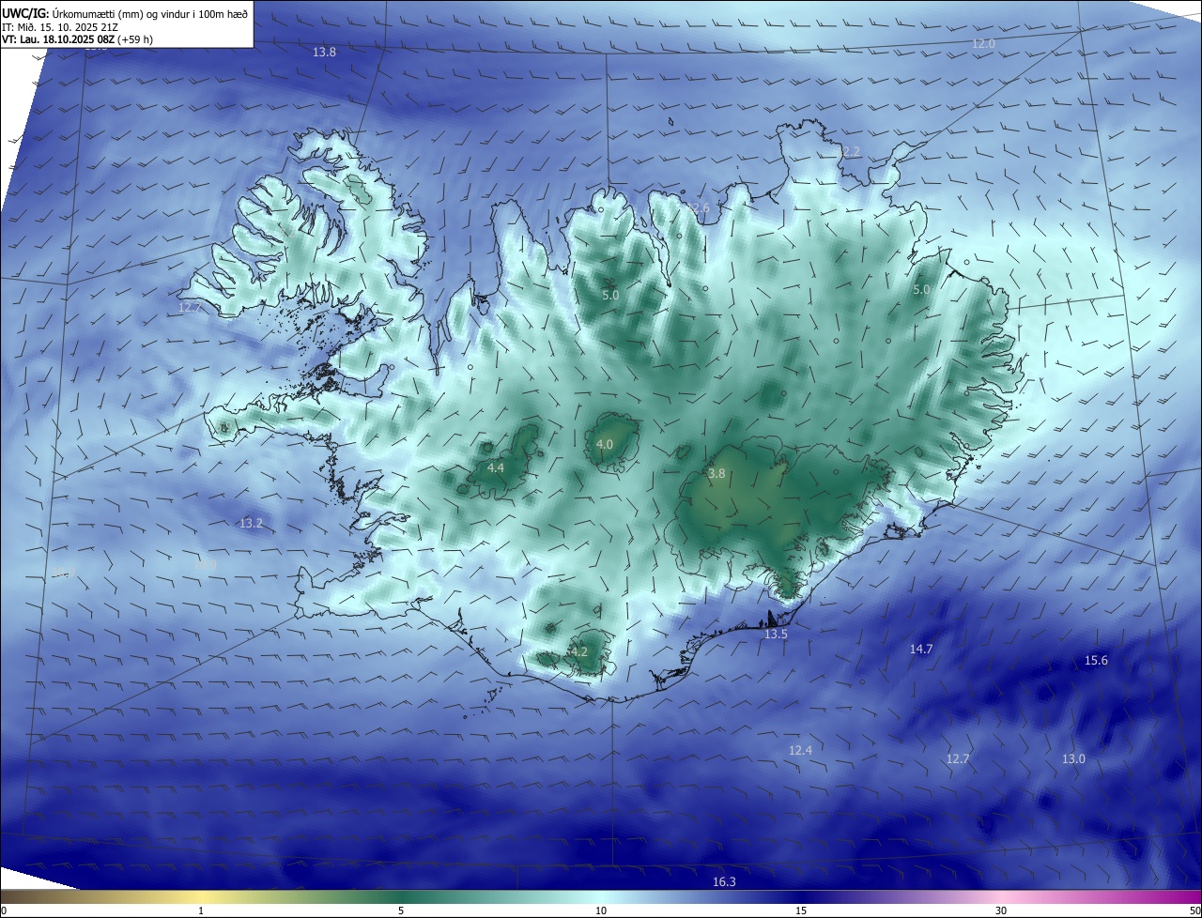Click the 12.2 value label on the map
The image size is (1202, 918).
point(848,151)
